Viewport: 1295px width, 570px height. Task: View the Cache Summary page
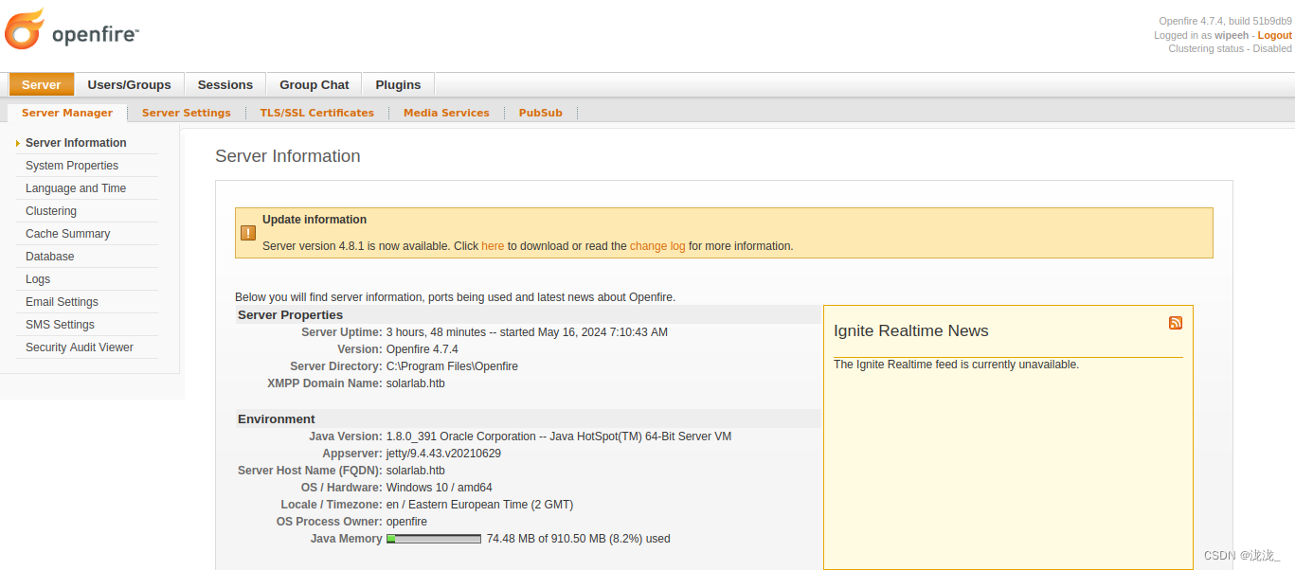click(x=67, y=234)
